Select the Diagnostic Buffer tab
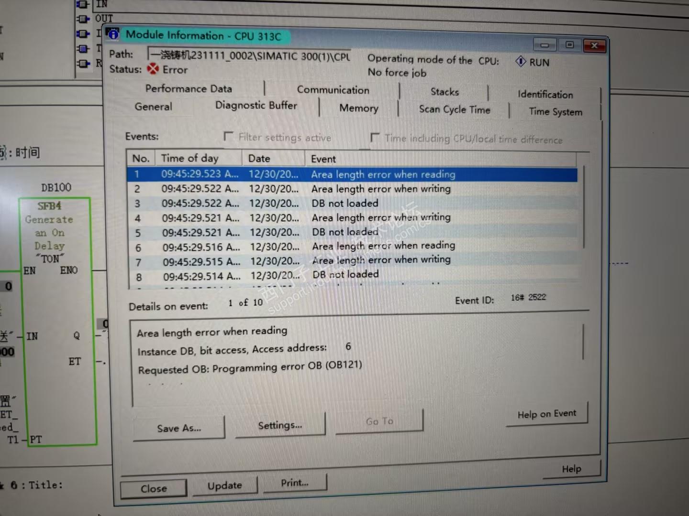Viewport: 689px width, 516px height. pos(256,106)
